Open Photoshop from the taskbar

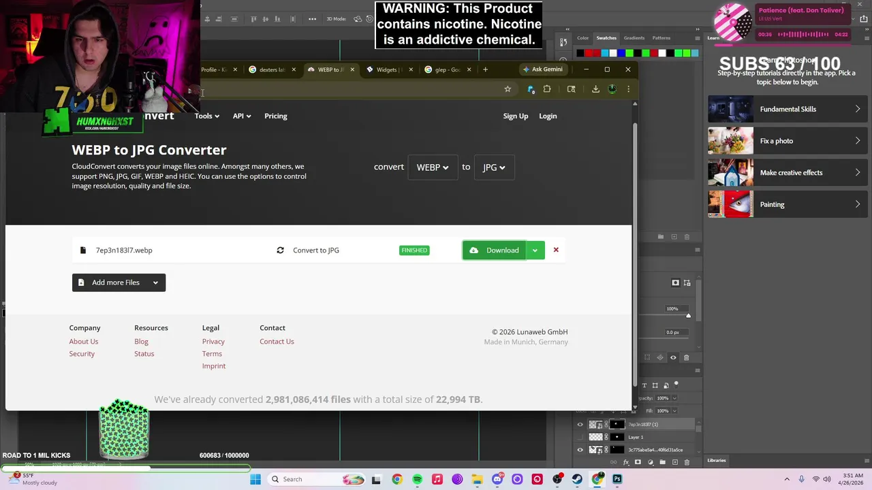pyautogui.click(x=617, y=479)
